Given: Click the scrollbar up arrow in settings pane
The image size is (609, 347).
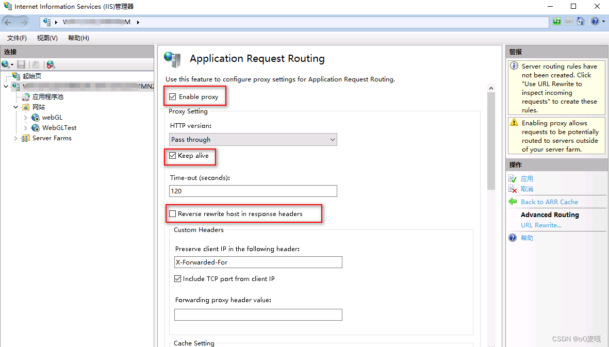Looking at the screenshot, I should pos(491,88).
